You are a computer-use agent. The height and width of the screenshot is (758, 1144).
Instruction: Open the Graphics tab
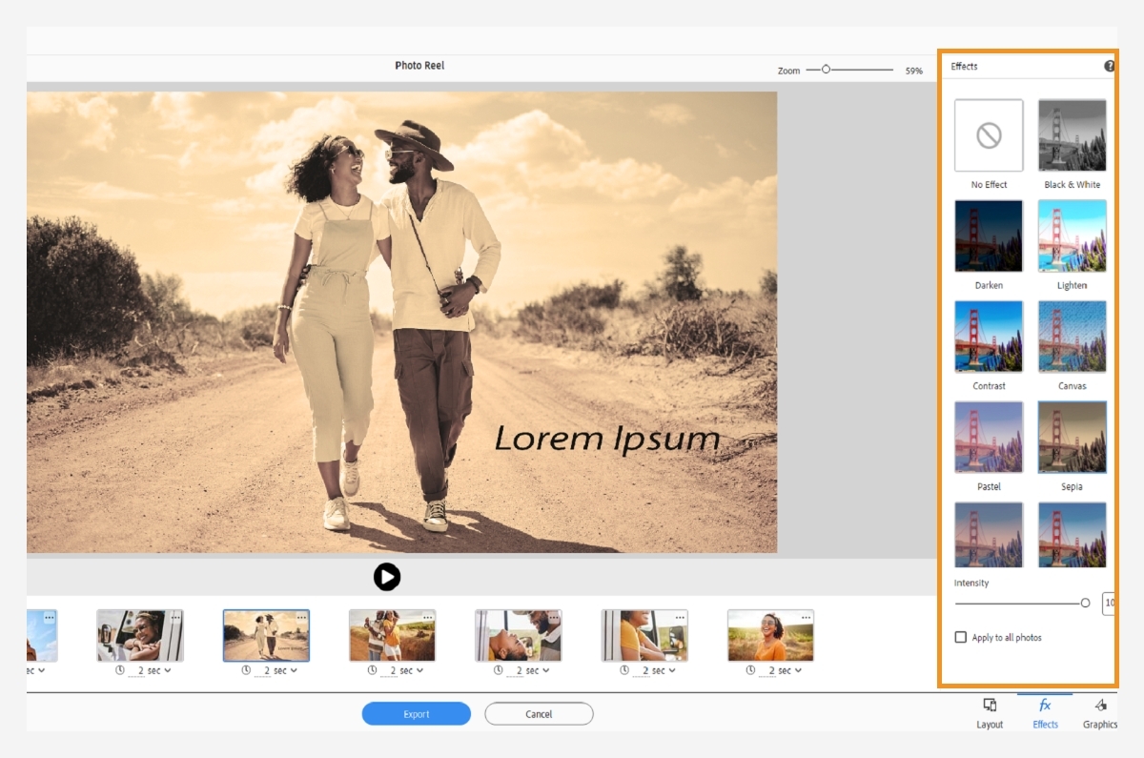click(x=1100, y=713)
